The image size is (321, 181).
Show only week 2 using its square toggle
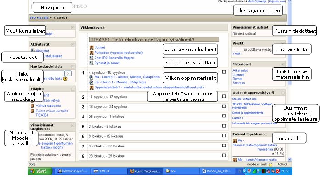224,96
